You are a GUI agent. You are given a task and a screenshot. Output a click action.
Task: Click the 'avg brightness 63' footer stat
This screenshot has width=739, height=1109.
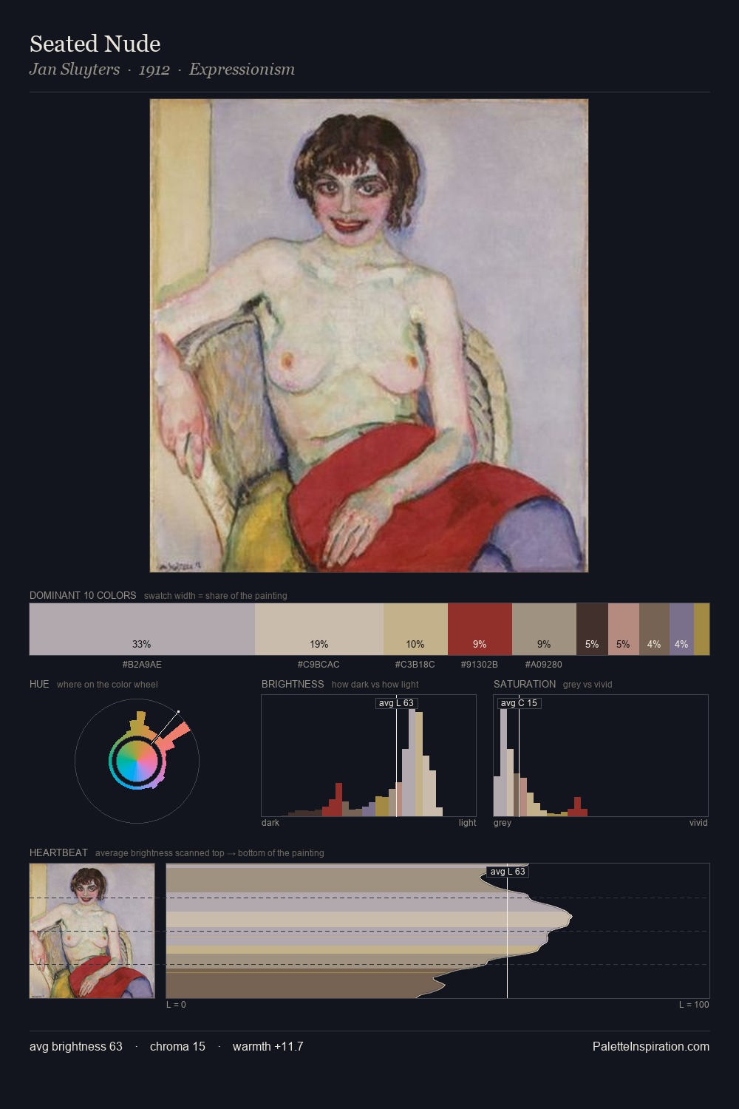76,1046
